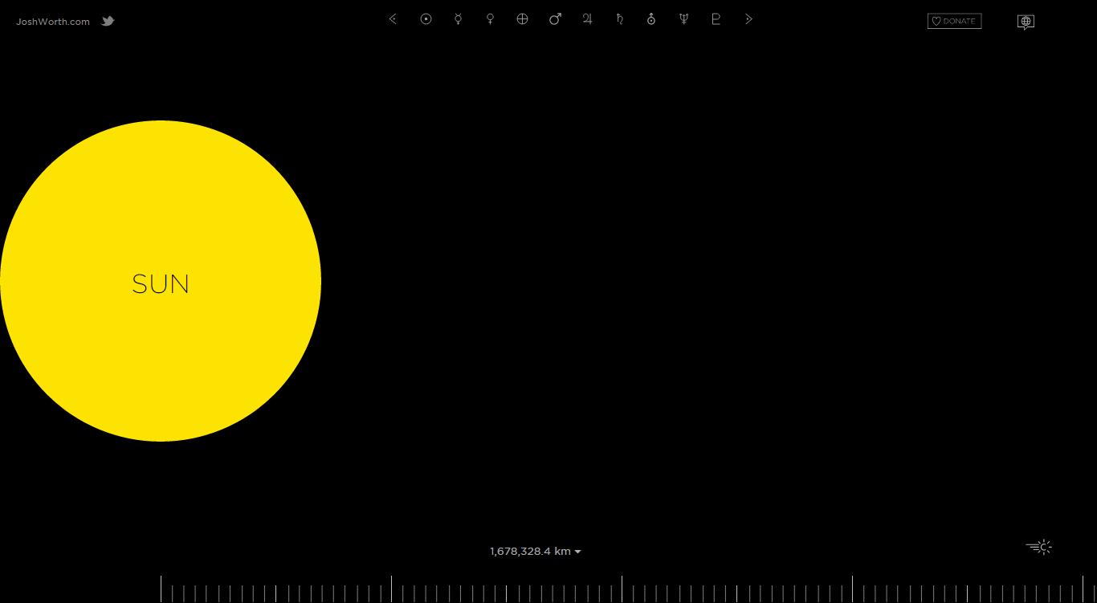Click the yellow Sun circle
Screen dimensions: 1097x603
pos(161,281)
